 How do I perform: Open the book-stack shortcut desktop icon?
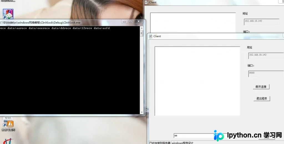[8, 14]
